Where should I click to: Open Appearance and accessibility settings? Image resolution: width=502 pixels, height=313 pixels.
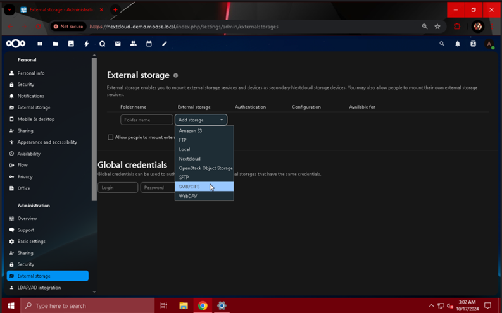[47, 142]
